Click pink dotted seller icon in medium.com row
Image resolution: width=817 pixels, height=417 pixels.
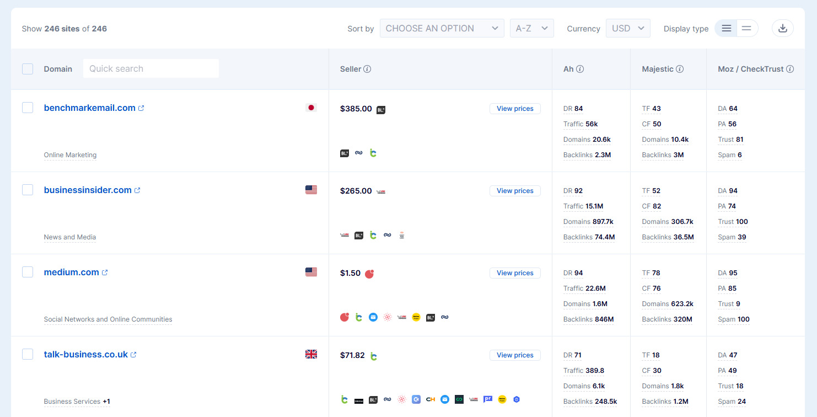[x=388, y=317]
